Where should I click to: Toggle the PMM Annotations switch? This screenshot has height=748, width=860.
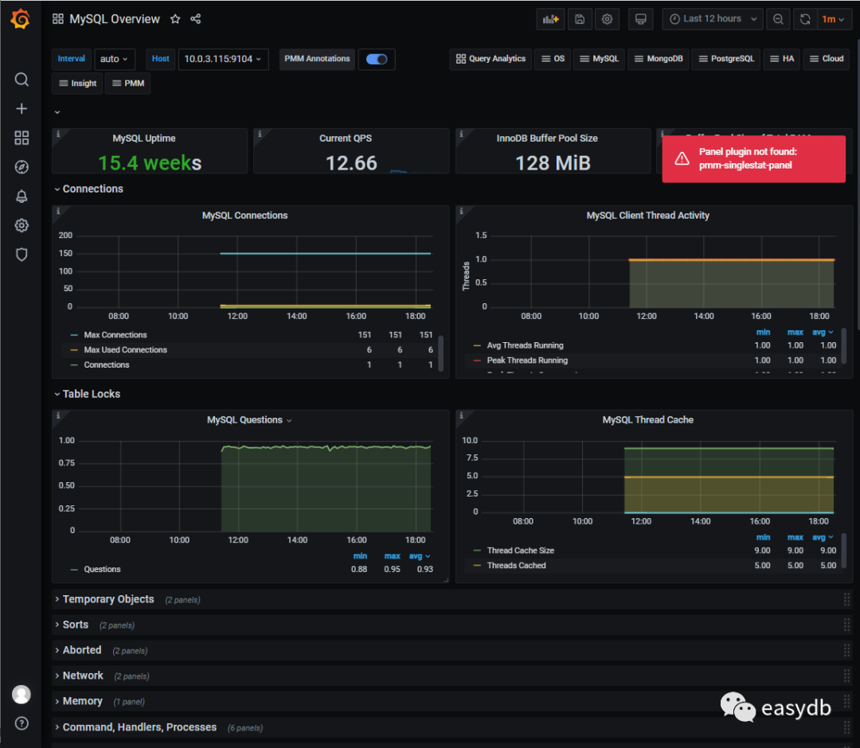tap(377, 59)
